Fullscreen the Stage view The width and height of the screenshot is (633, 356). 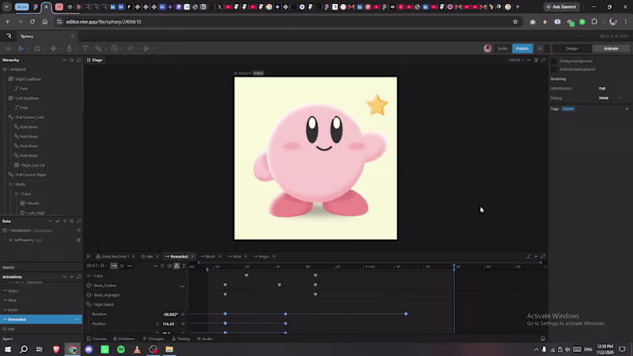pyautogui.click(x=543, y=60)
